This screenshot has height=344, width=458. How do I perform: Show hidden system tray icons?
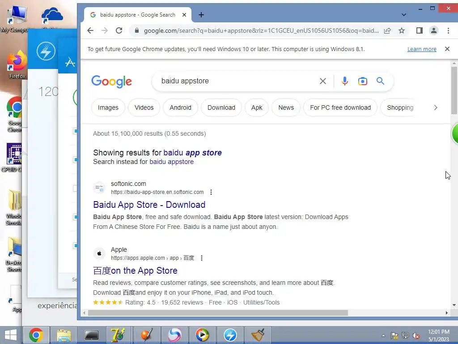click(x=383, y=335)
